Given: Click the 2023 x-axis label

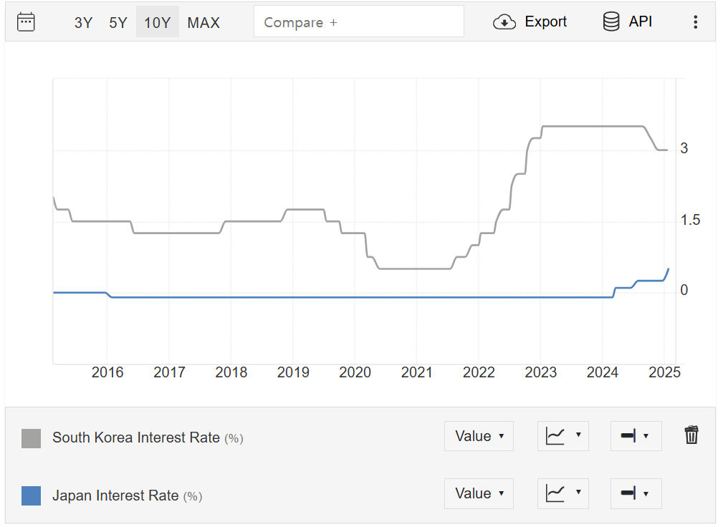Looking at the screenshot, I should click(541, 372).
